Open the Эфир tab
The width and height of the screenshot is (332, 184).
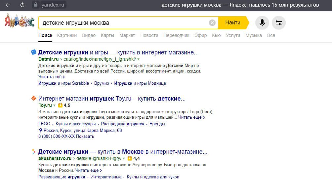tap(200, 35)
